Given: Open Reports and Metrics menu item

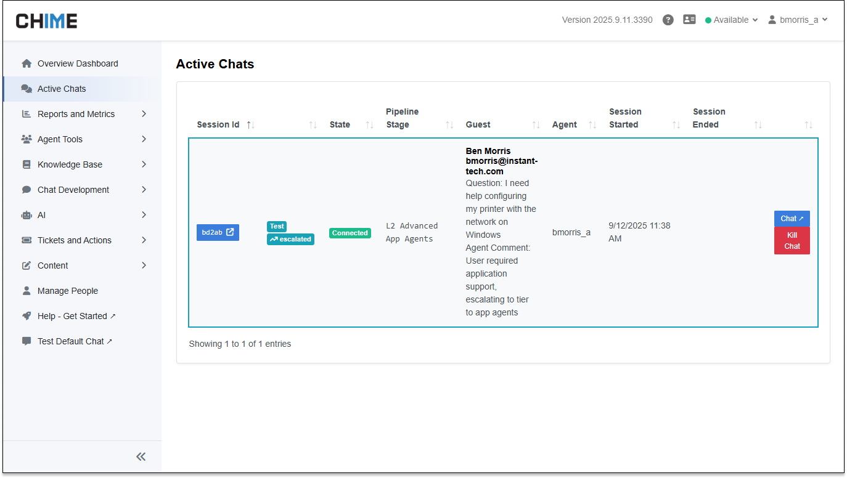Looking at the screenshot, I should click(83, 114).
